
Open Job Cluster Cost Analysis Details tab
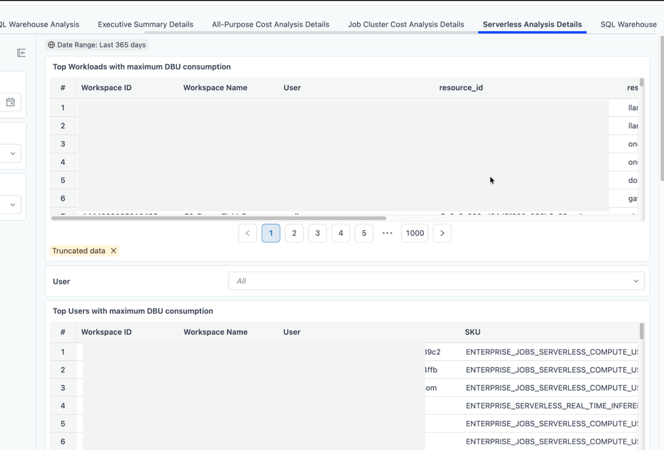coord(405,25)
